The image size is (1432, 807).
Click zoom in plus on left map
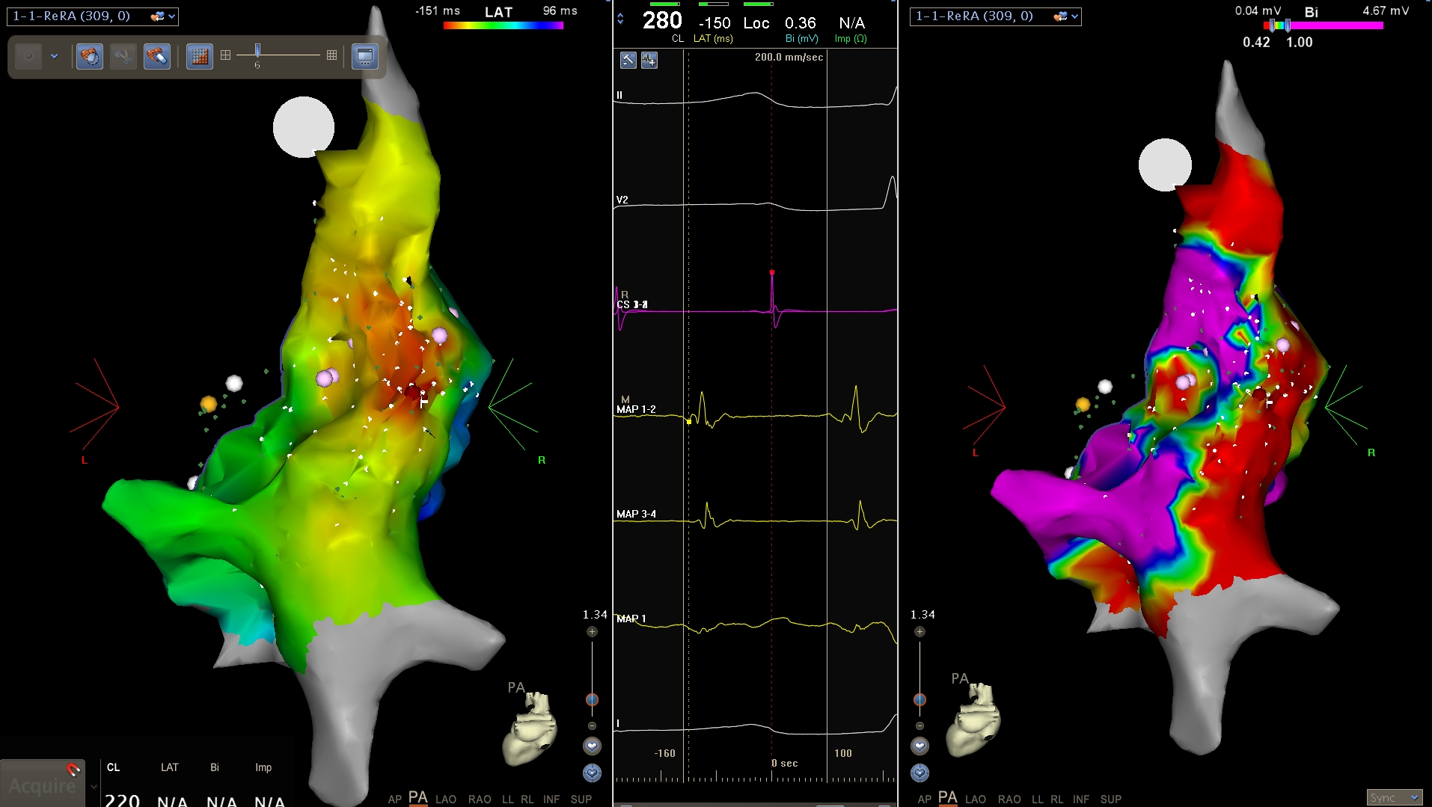(592, 632)
